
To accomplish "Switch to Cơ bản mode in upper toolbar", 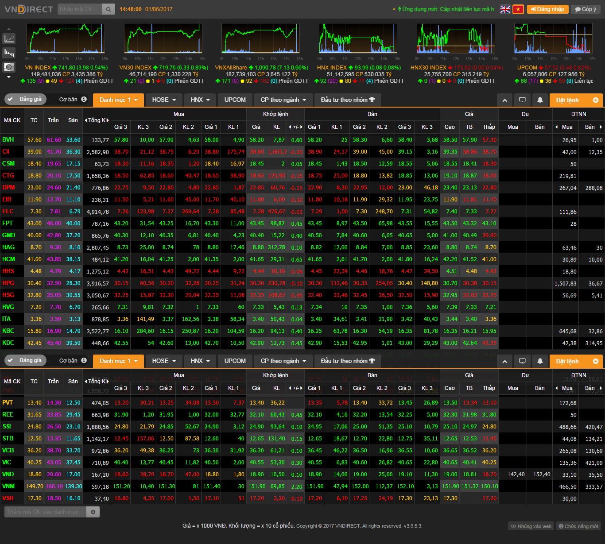I will pyautogui.click(x=69, y=100).
